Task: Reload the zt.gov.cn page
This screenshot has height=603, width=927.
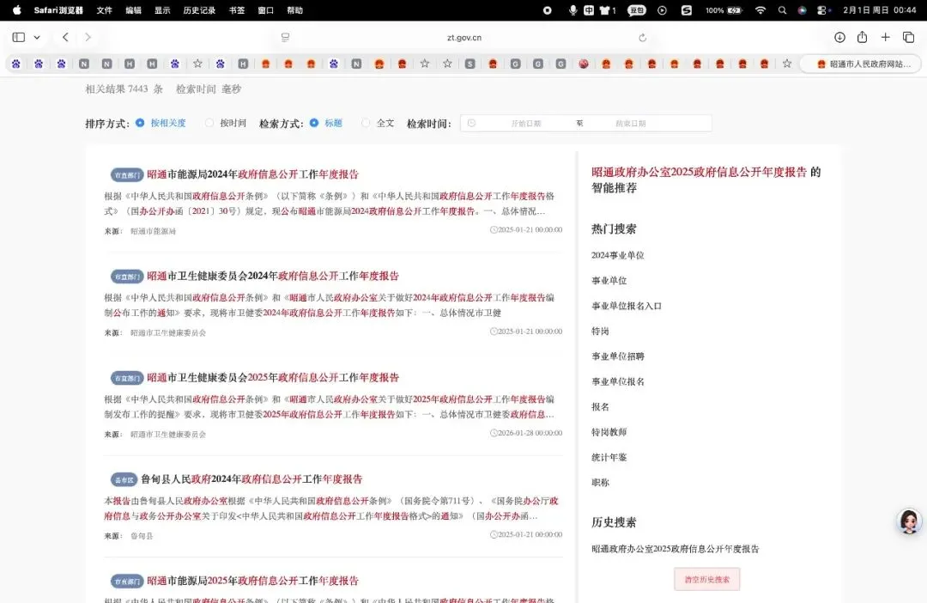Action: point(643,37)
